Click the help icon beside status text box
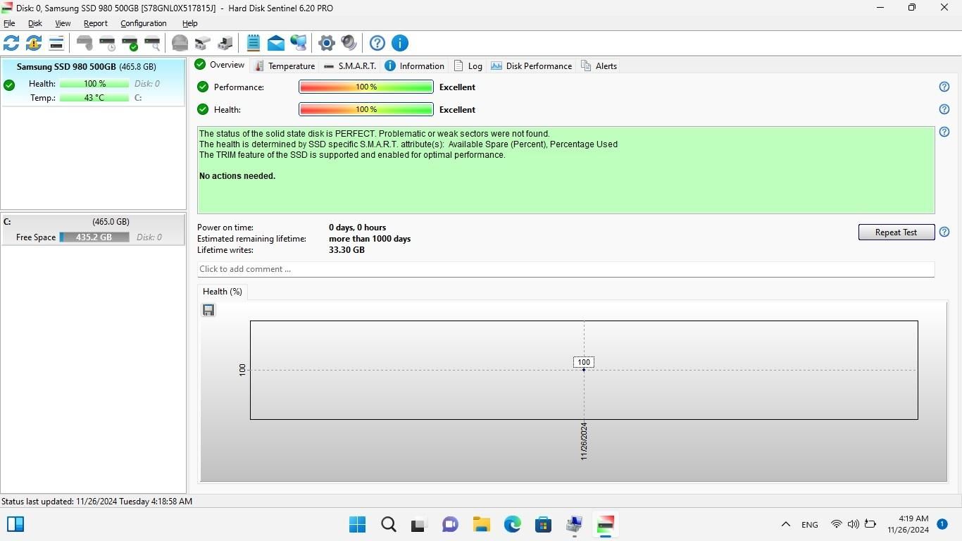The height and width of the screenshot is (541, 962). pos(944,132)
